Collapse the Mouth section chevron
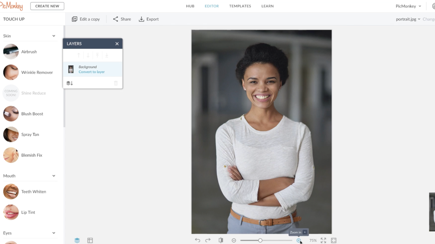Screen dimensions: 435x244 click(x=54, y=176)
